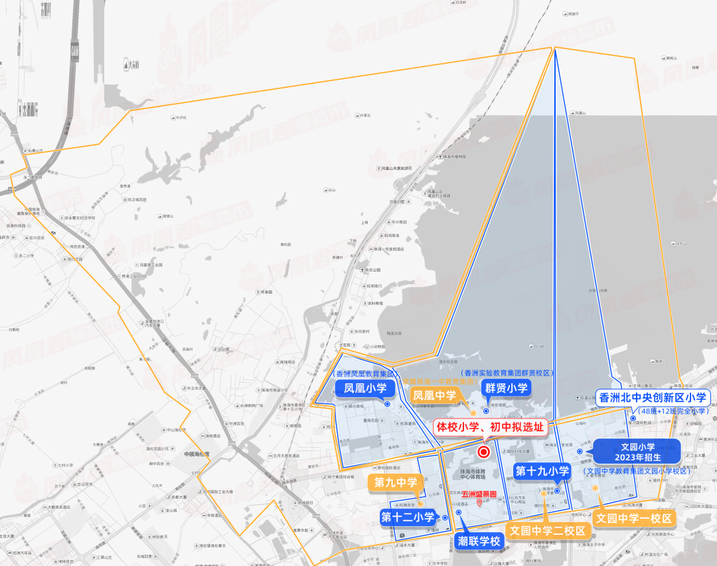Click the (香洲实验教育集团群贤校区) caption text
The image size is (717, 566).
click(x=507, y=373)
